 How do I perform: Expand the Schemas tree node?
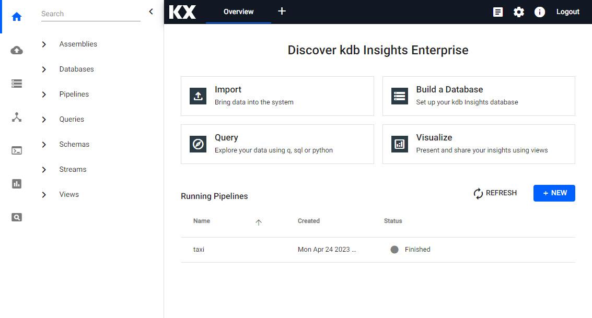(44, 145)
